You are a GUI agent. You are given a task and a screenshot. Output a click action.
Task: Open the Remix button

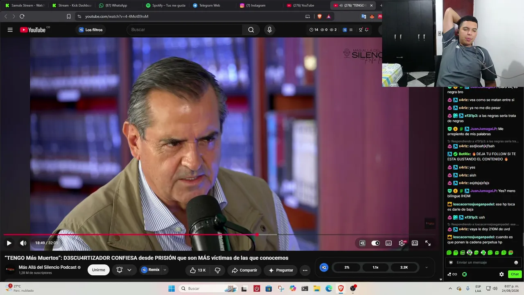tap(150, 270)
